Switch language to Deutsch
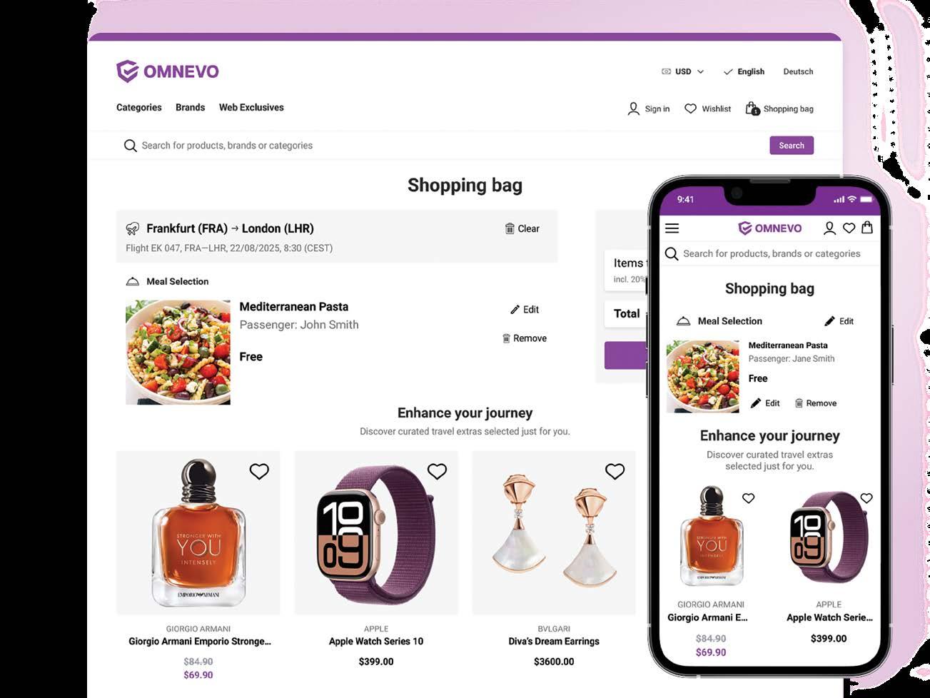Screen dimensions: 930x698 (x=798, y=71)
